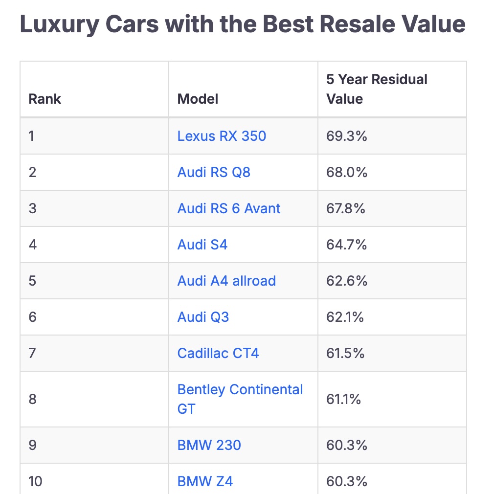
Task: Click the 64.7% residual value cell
Action: [x=347, y=244]
